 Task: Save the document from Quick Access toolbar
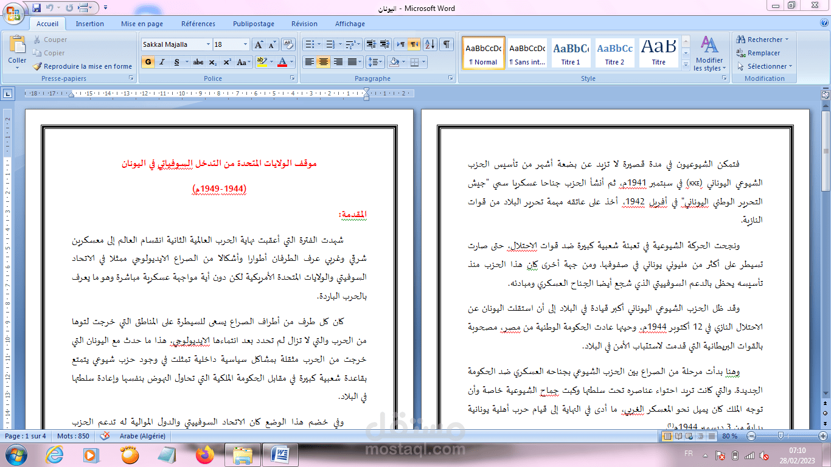pos(37,8)
